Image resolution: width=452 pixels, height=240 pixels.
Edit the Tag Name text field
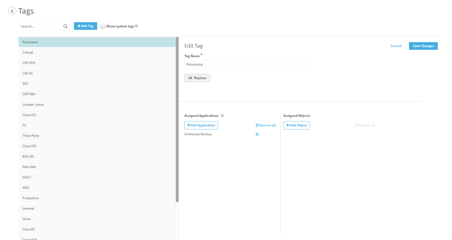coord(248,64)
